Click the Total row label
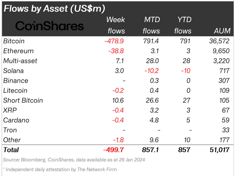235x176 pixels. (x=11, y=150)
